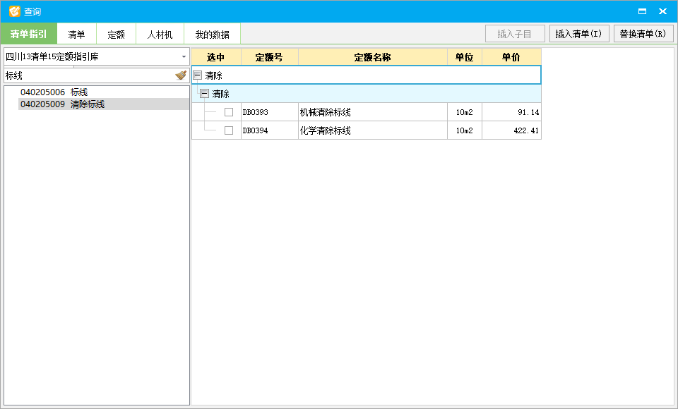Open the 人材机 tab
The image size is (678, 409).
[x=160, y=34]
